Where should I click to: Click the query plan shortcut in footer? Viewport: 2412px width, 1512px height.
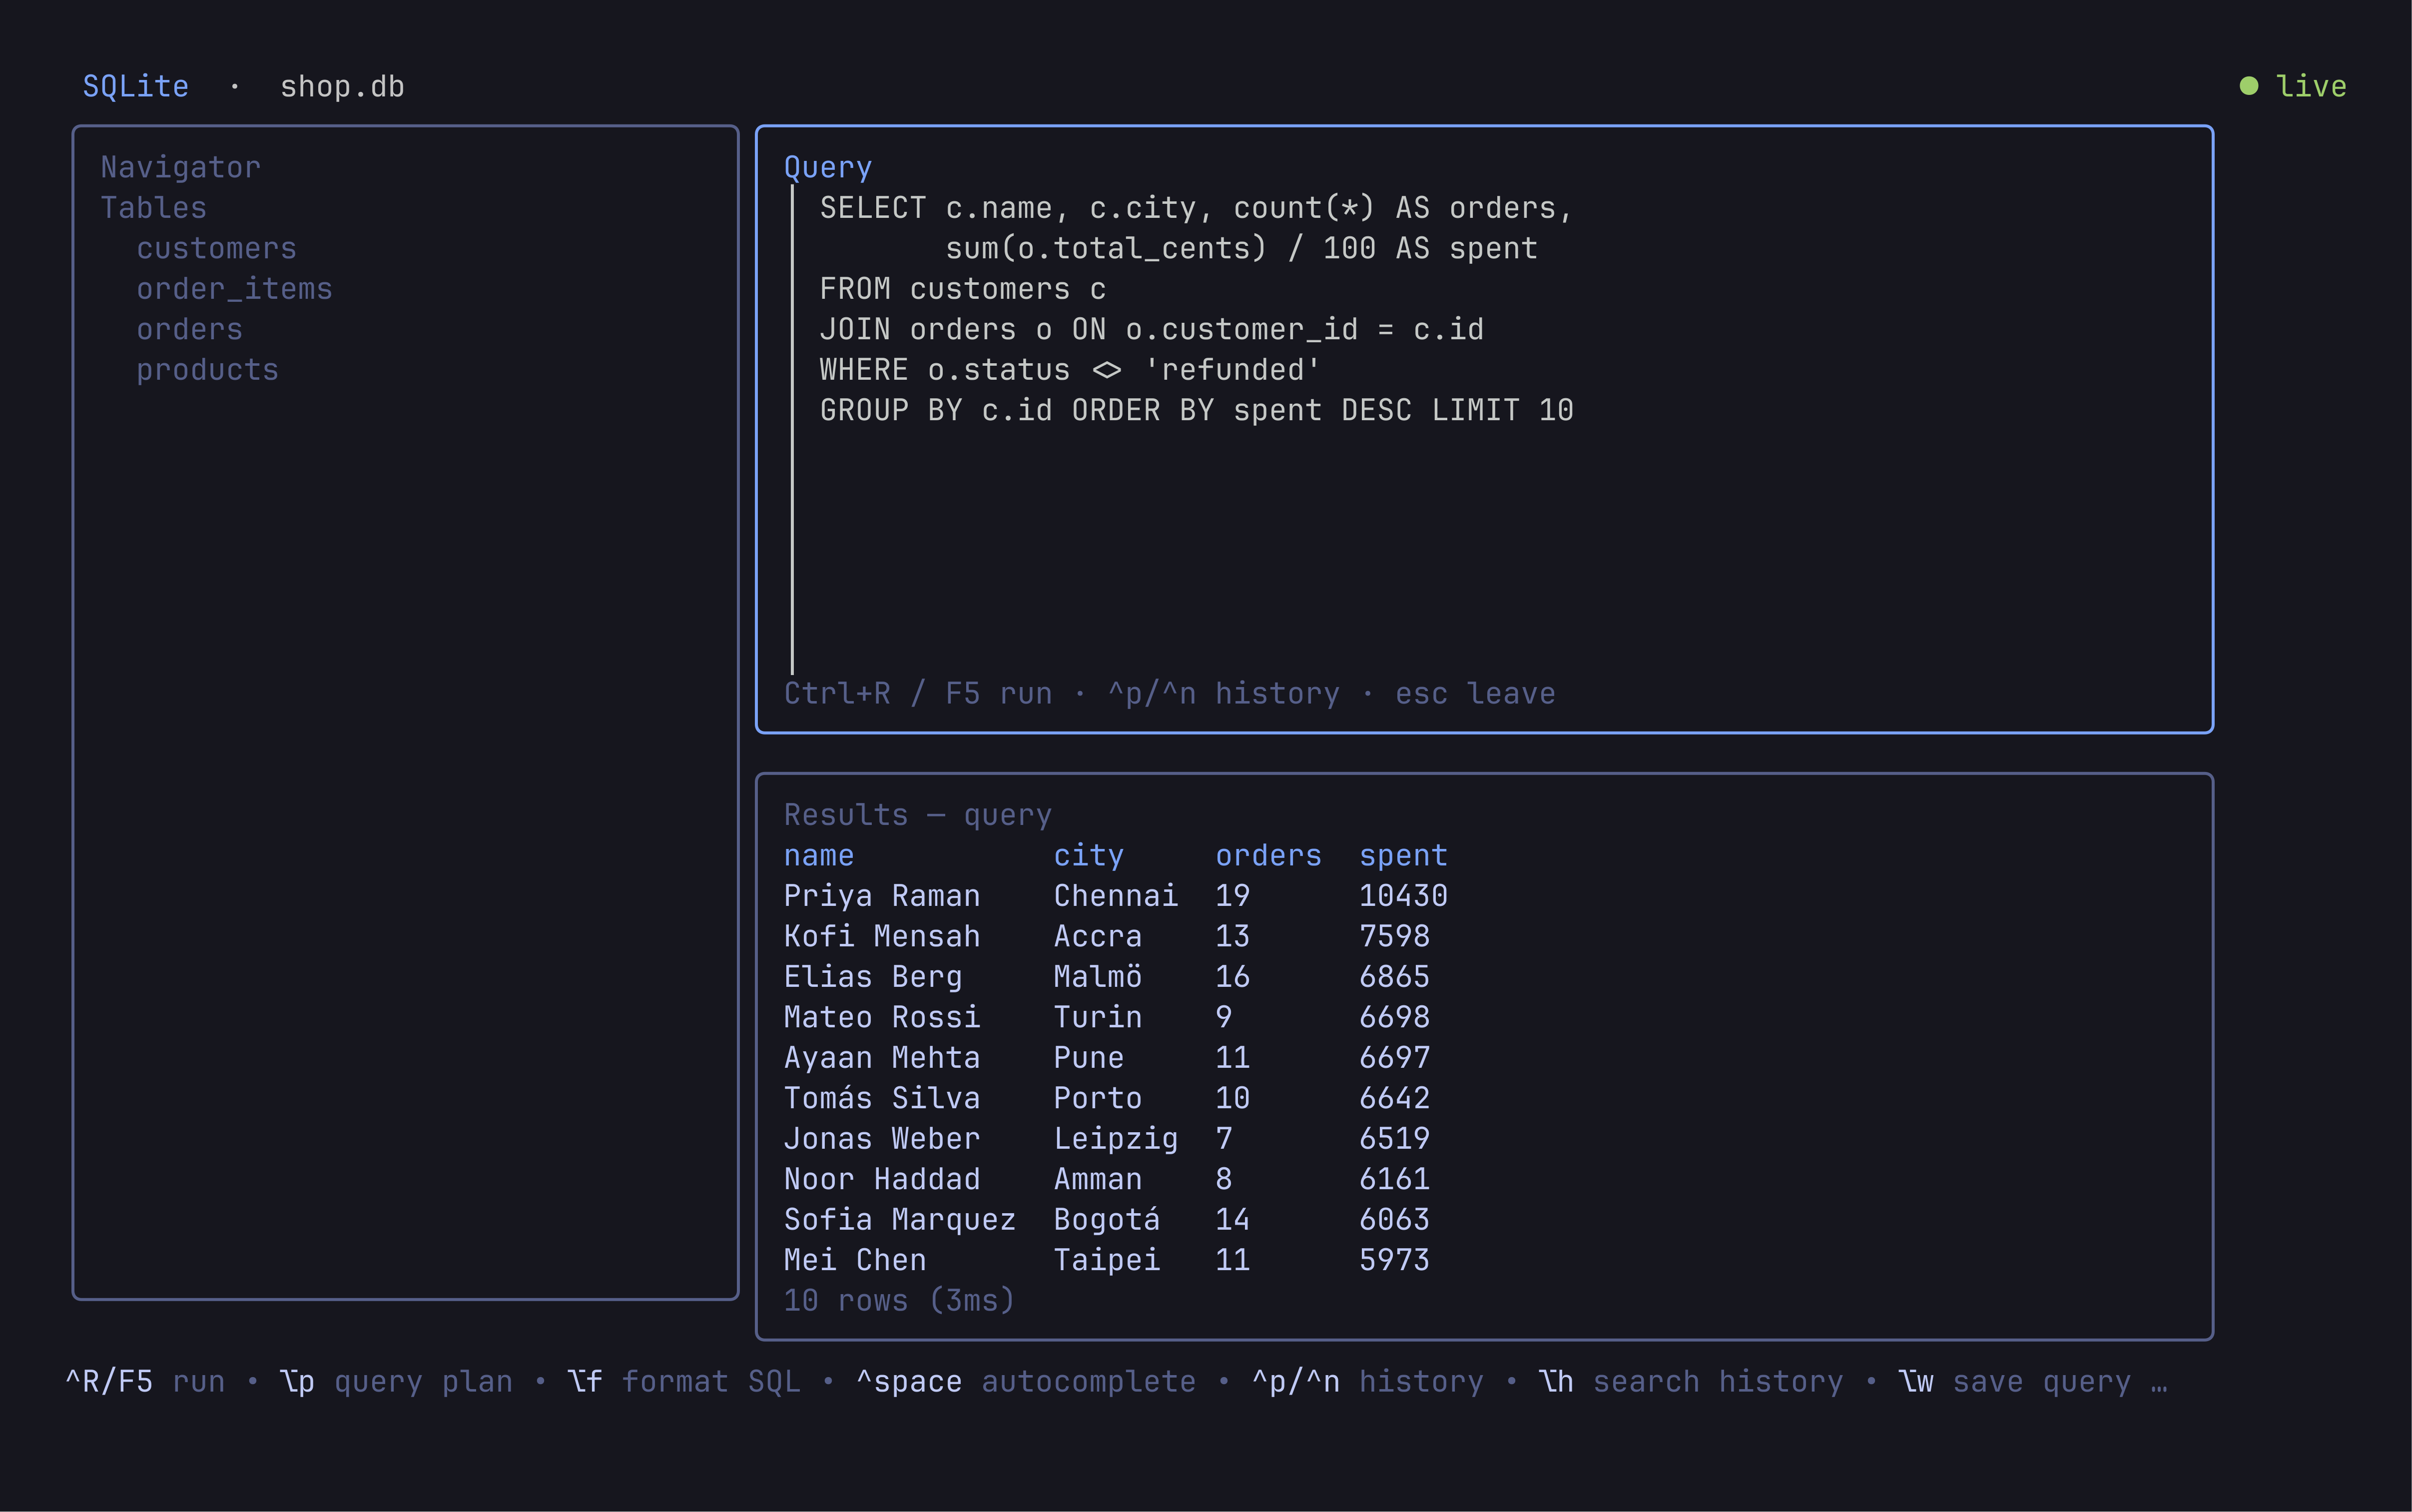pyautogui.click(x=396, y=1382)
